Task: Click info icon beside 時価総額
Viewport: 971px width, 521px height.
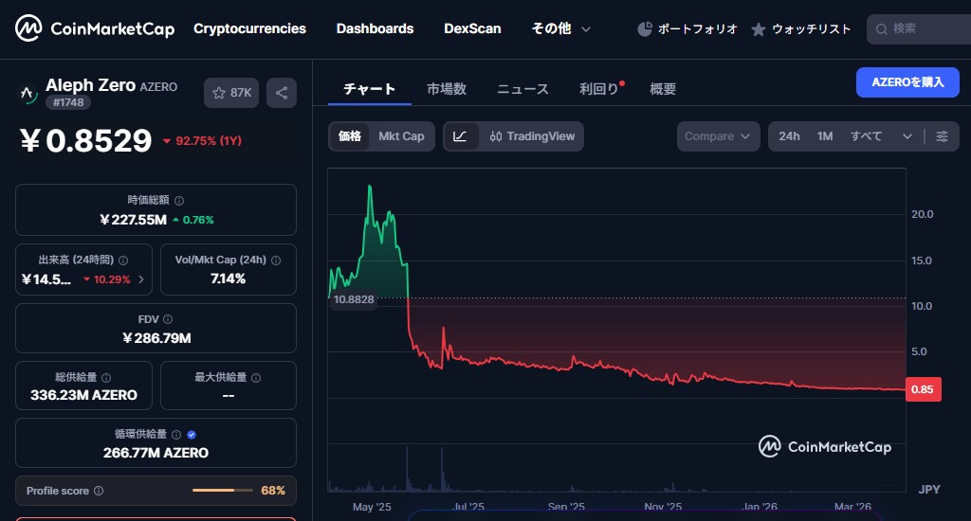Action: pyautogui.click(x=179, y=201)
